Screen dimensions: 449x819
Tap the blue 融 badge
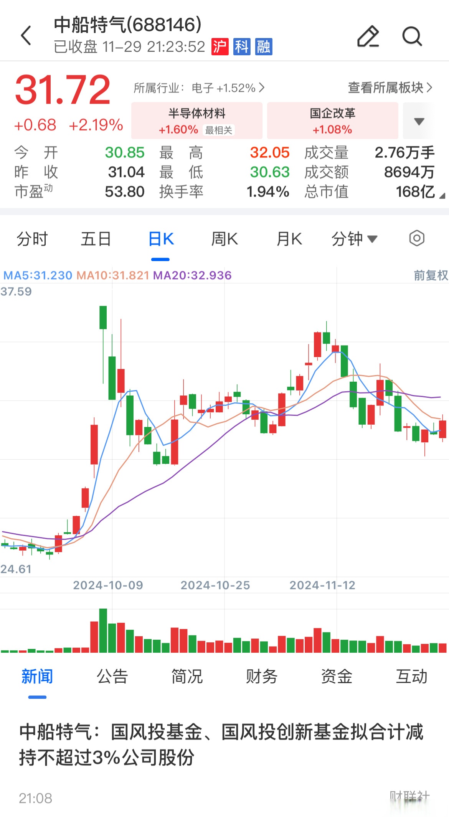[264, 47]
